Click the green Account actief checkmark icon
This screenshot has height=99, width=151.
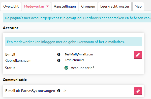[x=66, y=68]
